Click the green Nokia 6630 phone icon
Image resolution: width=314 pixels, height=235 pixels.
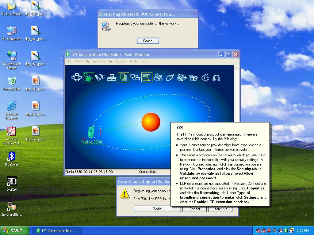(x=91, y=132)
